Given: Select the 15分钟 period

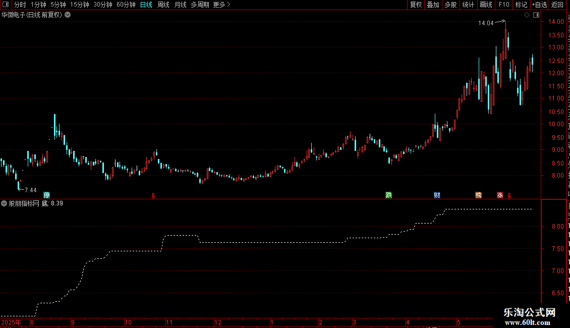Looking at the screenshot, I should coord(79,5).
